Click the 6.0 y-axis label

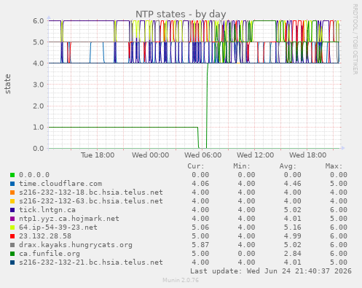[x=39, y=20]
